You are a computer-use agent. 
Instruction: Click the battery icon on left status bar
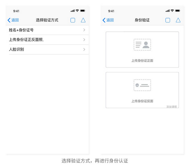point(83,11)
